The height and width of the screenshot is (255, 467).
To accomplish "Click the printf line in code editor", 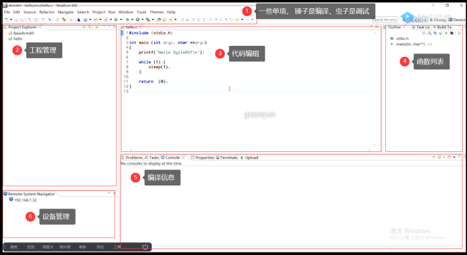I will coord(171,53).
